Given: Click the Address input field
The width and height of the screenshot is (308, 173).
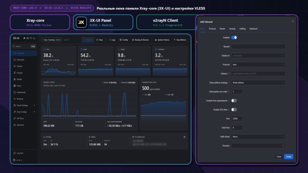Looking at the screenshot, I should (258, 74).
